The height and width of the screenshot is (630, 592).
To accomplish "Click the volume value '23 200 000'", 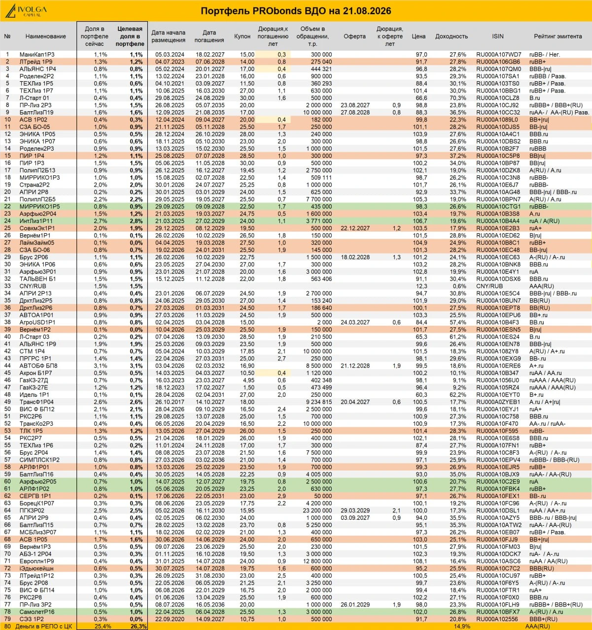I will pos(317,510).
